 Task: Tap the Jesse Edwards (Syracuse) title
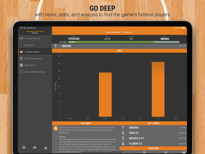click(119, 32)
